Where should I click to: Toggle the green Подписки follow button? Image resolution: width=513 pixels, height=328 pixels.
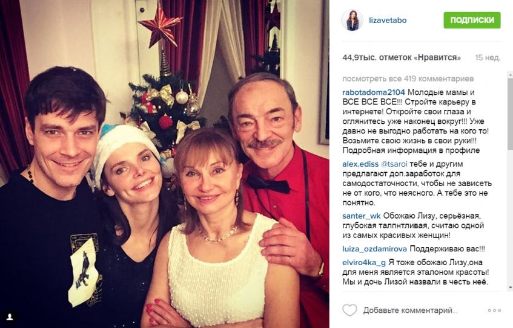[472, 20]
